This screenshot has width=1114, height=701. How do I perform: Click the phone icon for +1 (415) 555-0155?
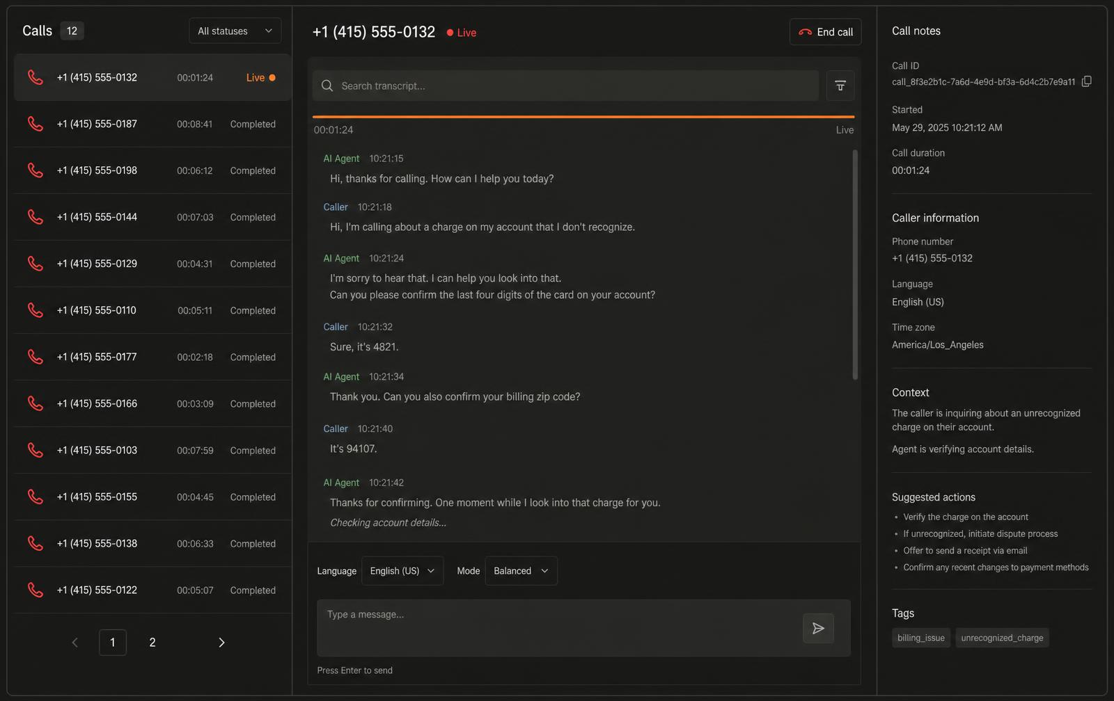click(x=35, y=497)
